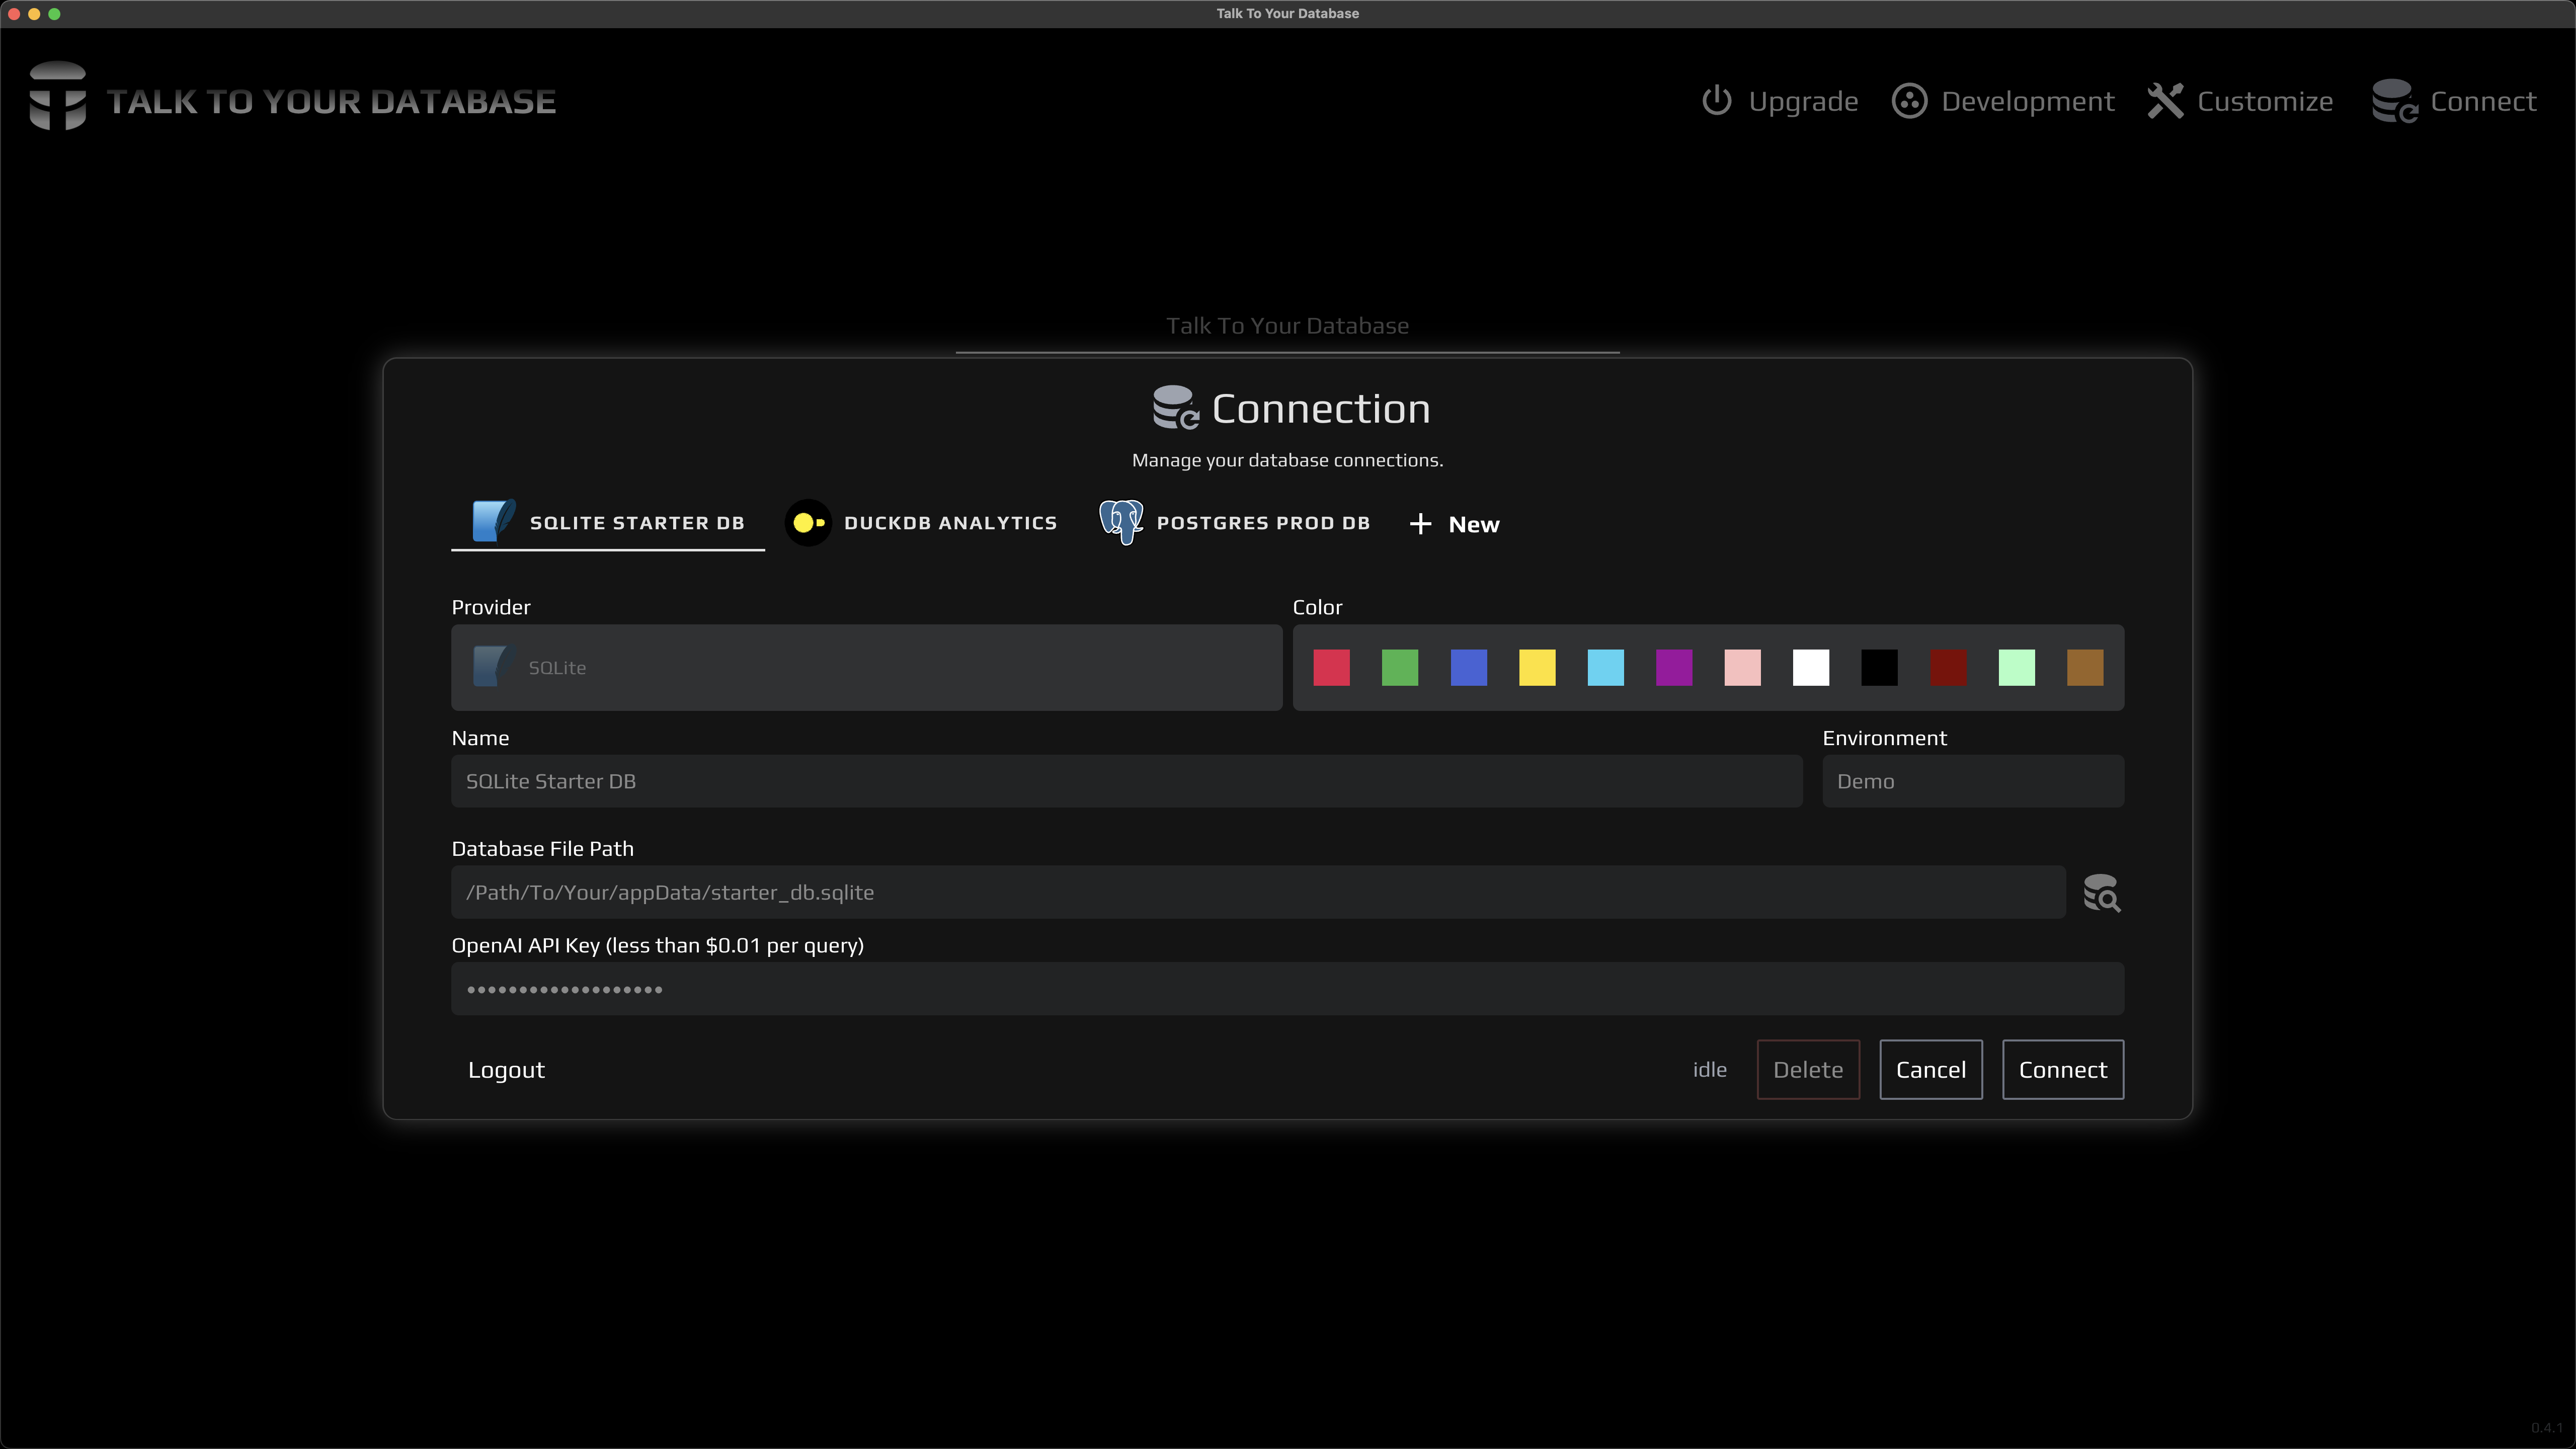Click the DuckDB yellow logo icon
Viewport: 2576px width, 1449px height.
(x=808, y=523)
